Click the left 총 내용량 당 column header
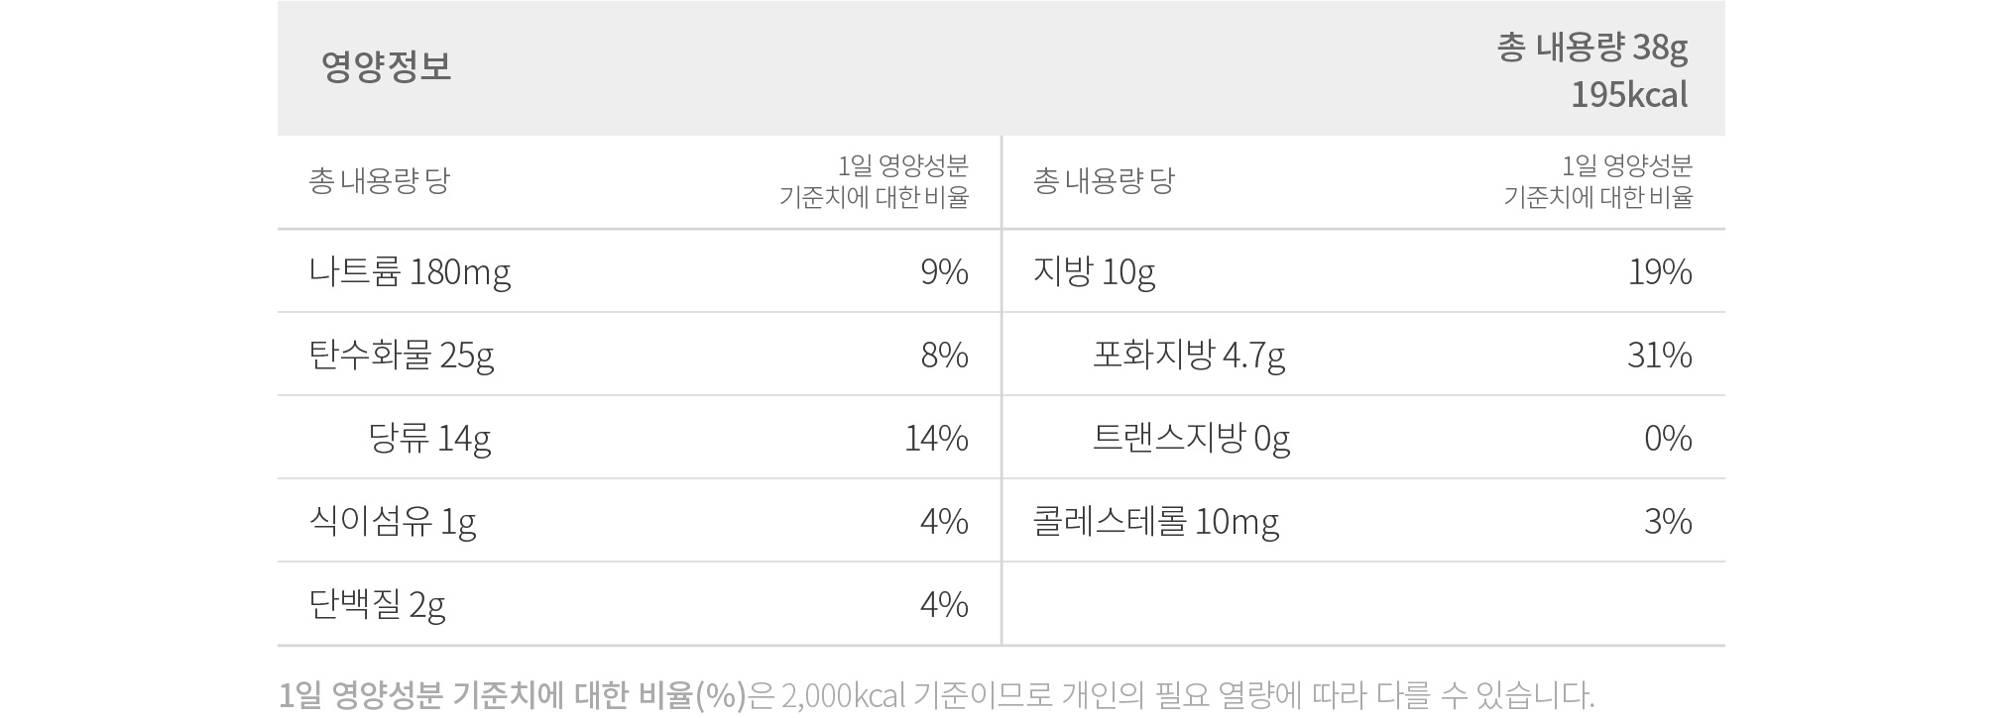Viewport: 2003px width, 718px height. point(379,181)
